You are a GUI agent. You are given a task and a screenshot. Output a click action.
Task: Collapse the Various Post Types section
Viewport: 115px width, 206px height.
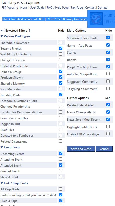tap(15, 36)
